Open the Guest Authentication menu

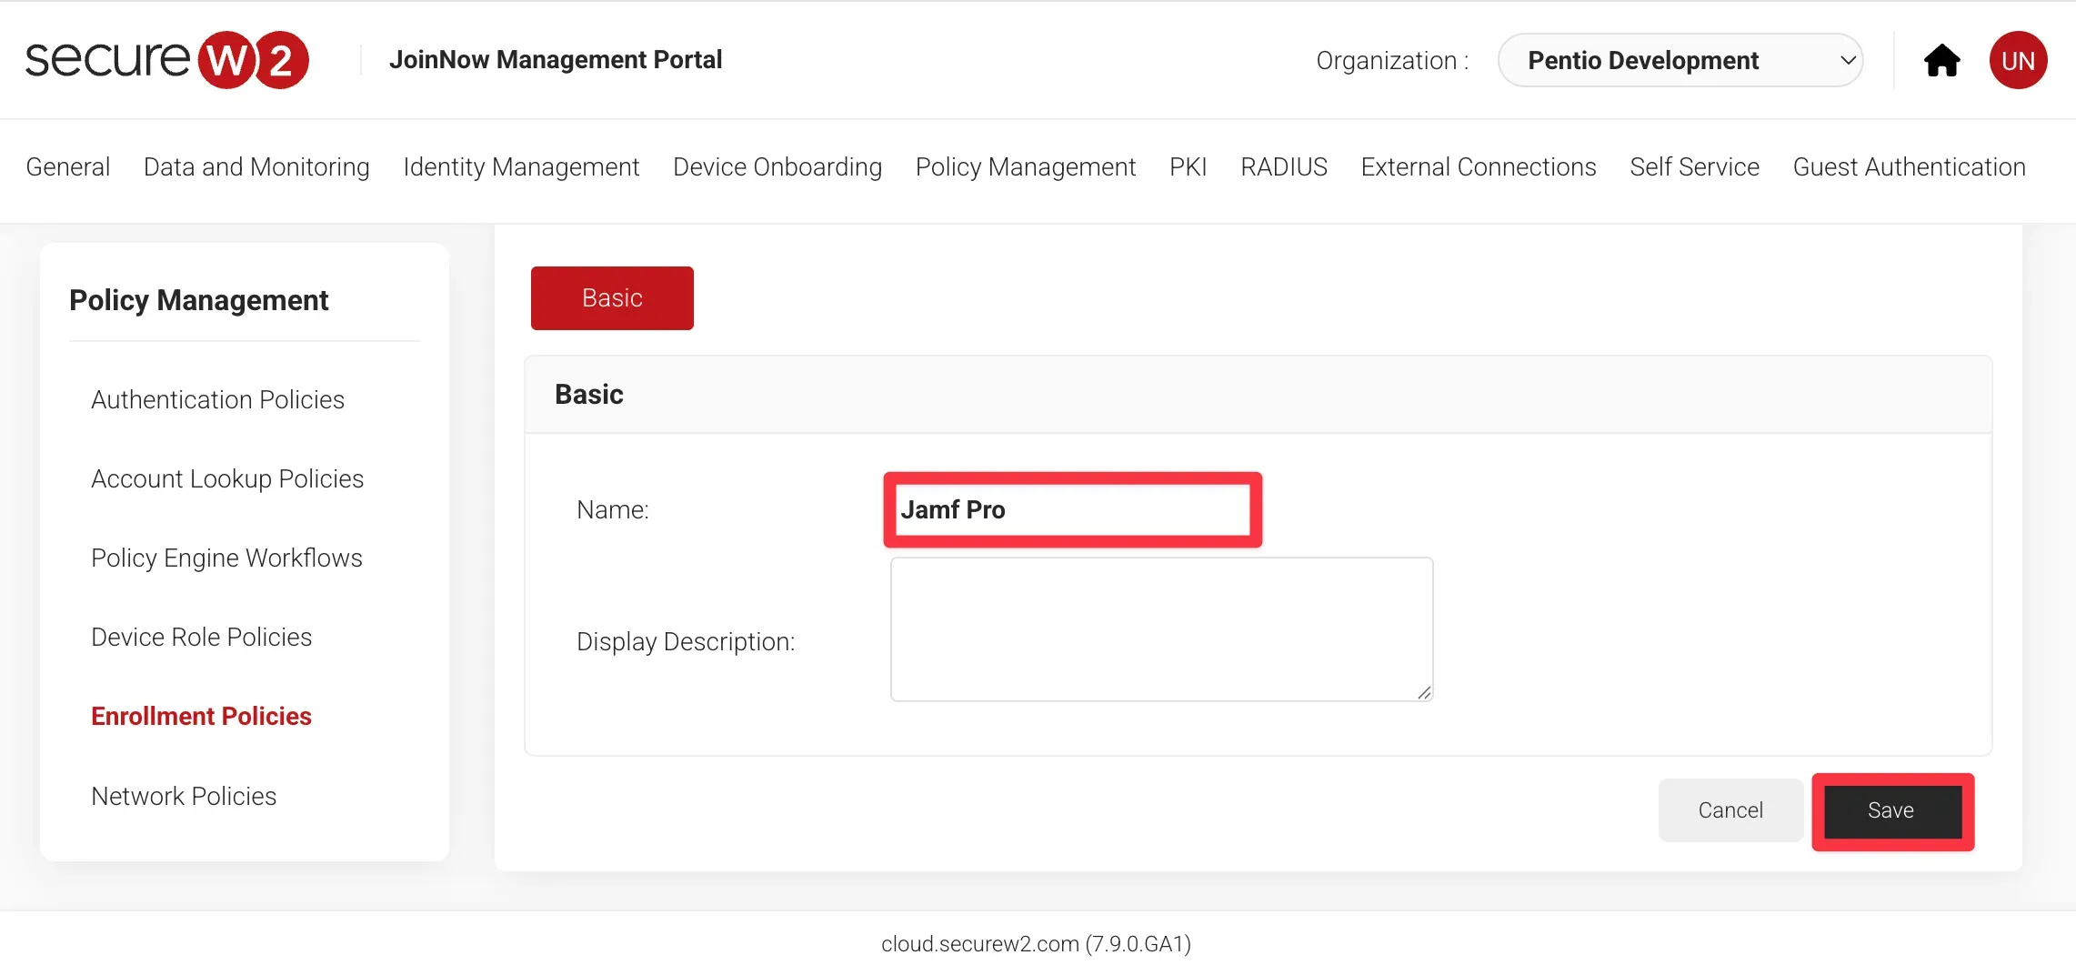tap(1909, 167)
